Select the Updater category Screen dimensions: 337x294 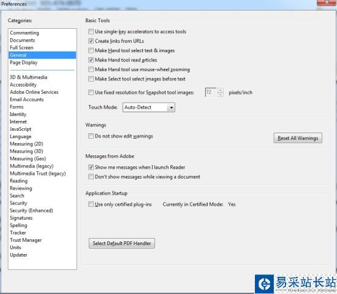(x=42, y=255)
